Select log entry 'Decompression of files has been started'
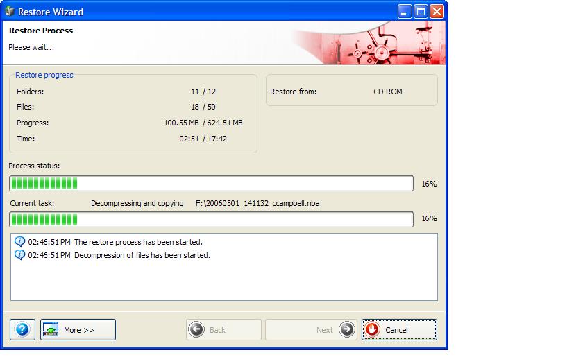Image resolution: width=583 pixels, height=364 pixels. (x=142, y=255)
